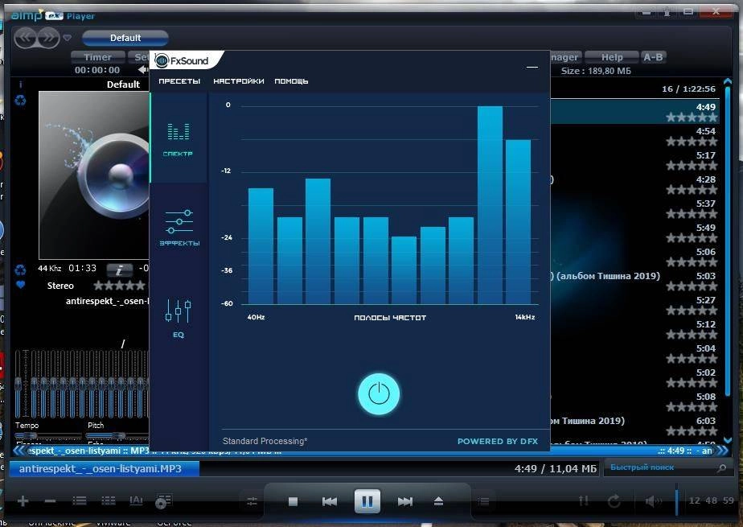743x527 pixels.
Task: Open the AIMP equalizer settings icon
Action: pos(252,501)
